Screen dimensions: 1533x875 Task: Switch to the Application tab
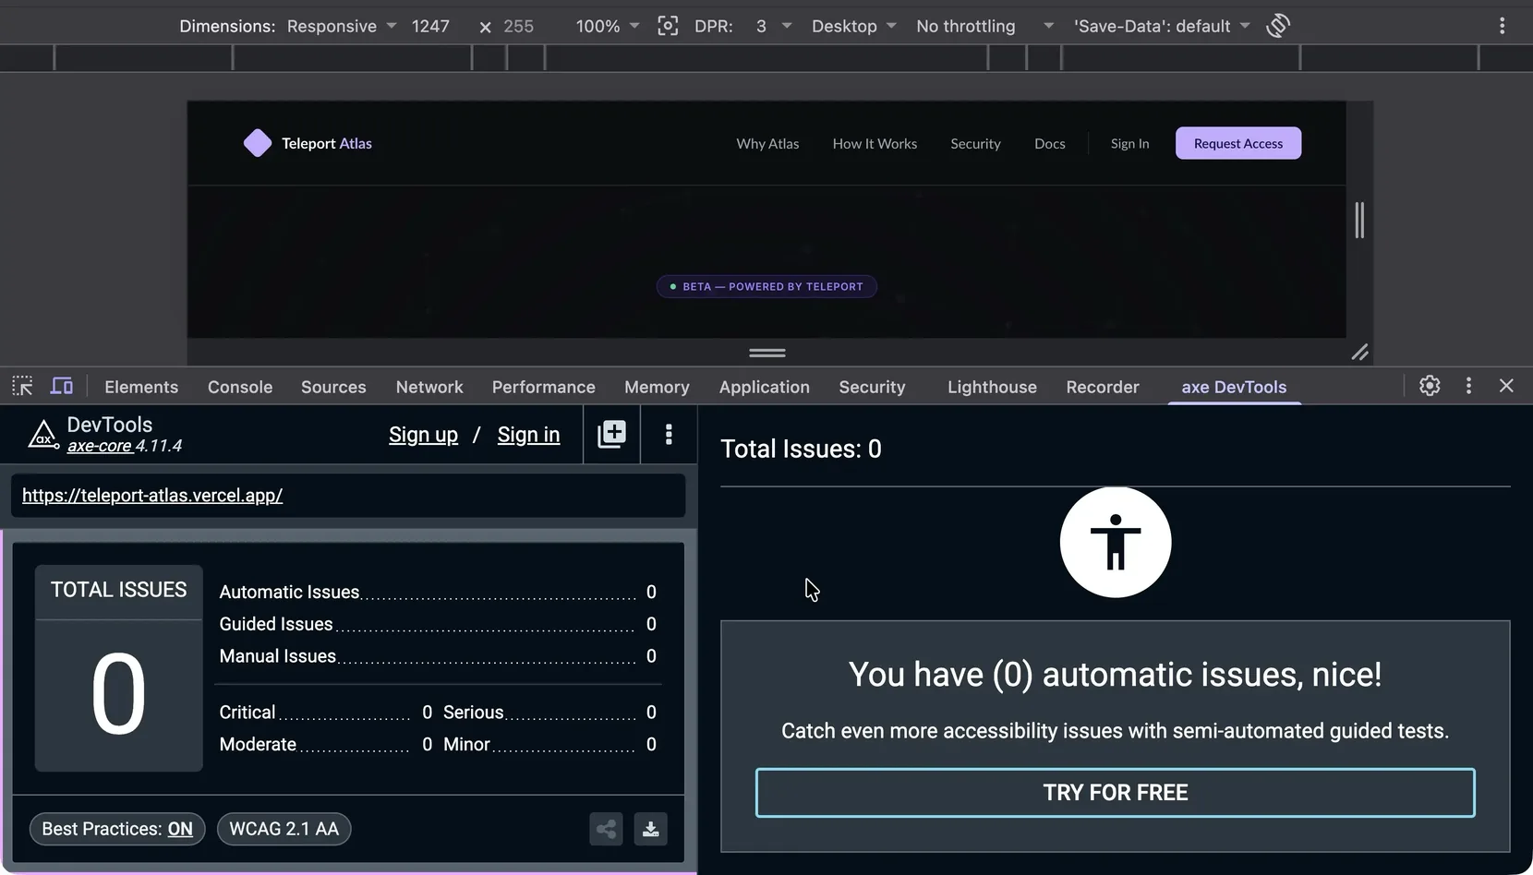pyautogui.click(x=765, y=387)
